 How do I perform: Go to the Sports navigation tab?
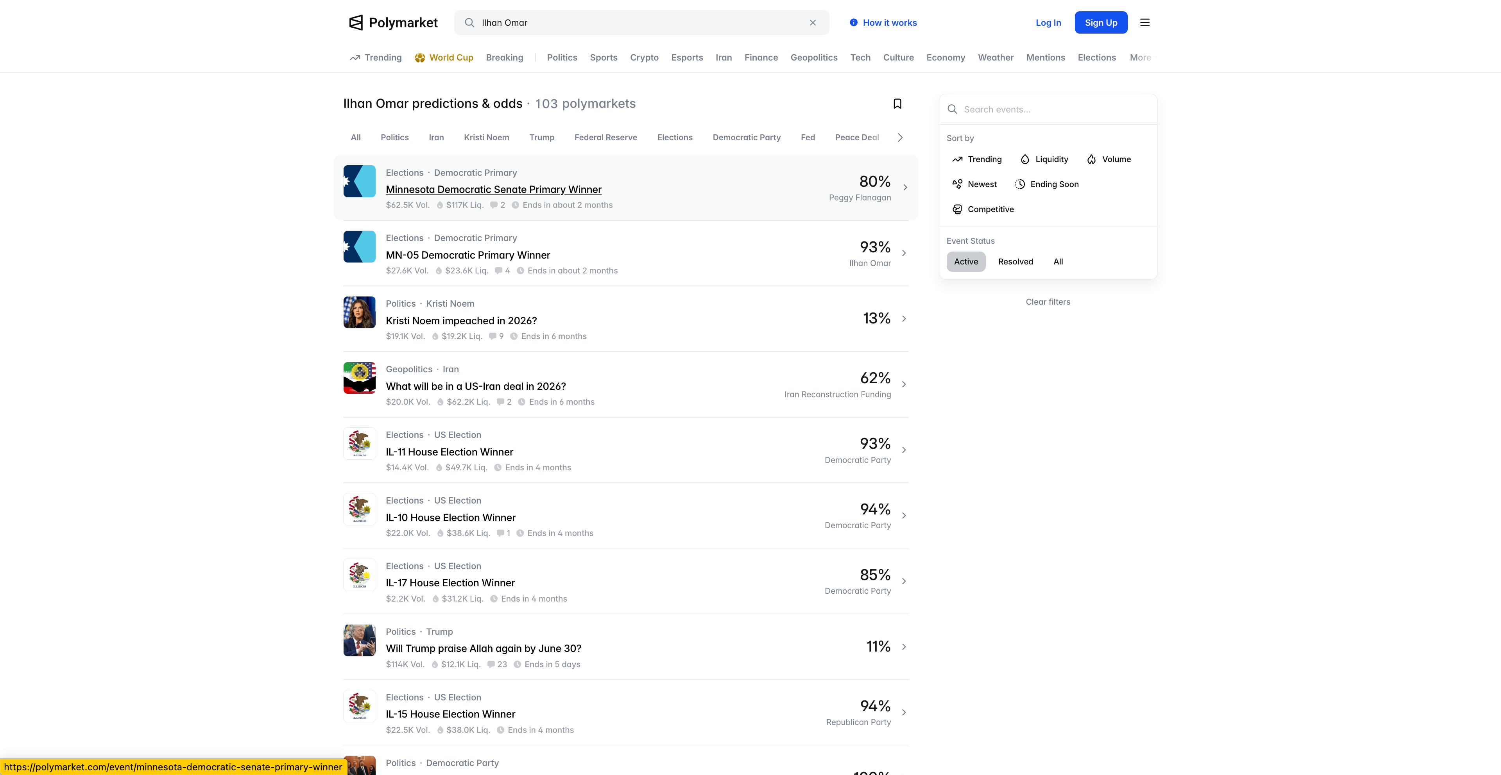pos(604,58)
